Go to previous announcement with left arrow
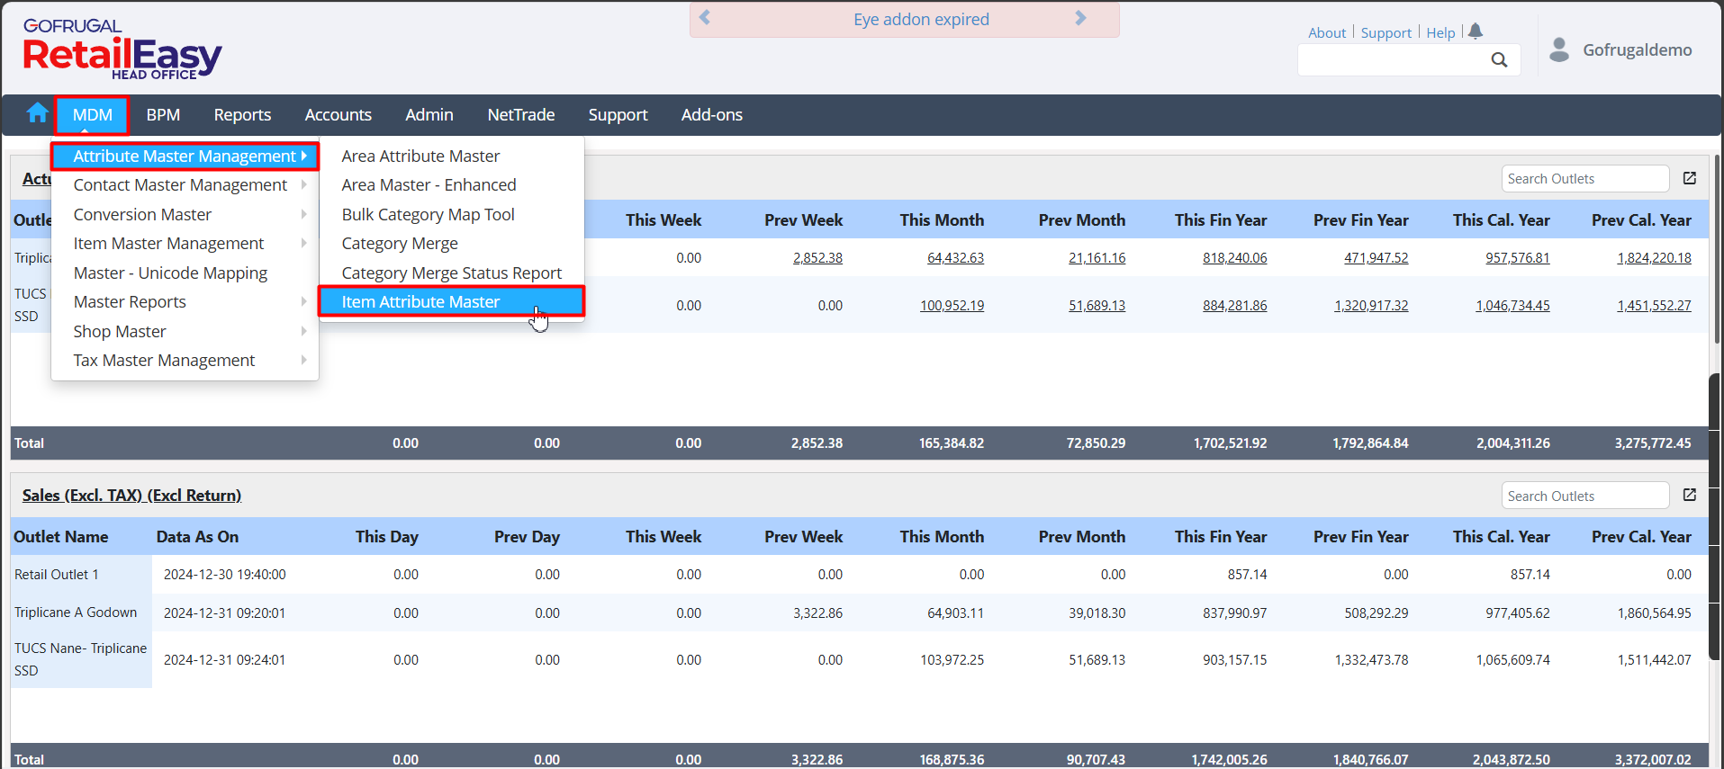Viewport: 1724px width, 769px height. pyautogui.click(x=705, y=18)
